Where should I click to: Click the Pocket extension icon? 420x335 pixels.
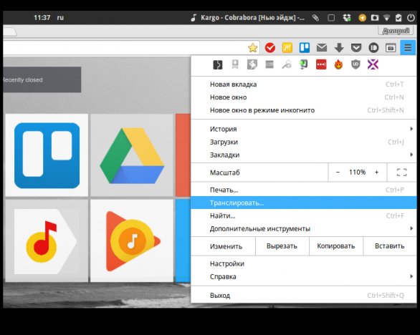356,48
